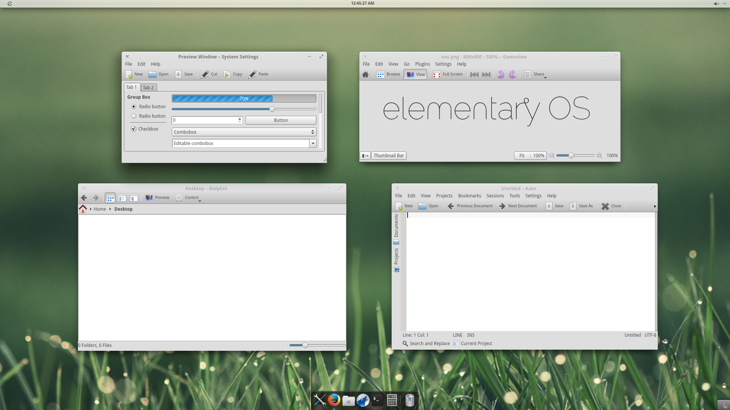
Task: Go to previous image in Gwenview
Action: (x=474, y=74)
